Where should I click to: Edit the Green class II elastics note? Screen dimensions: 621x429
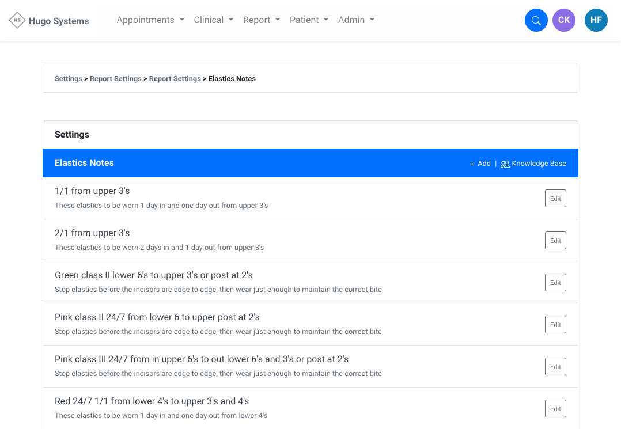[555, 283]
